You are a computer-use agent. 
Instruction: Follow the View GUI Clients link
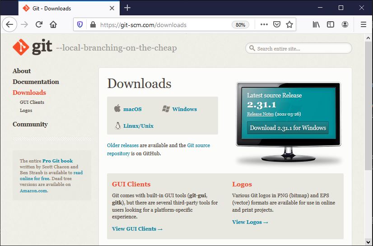pos(137,229)
